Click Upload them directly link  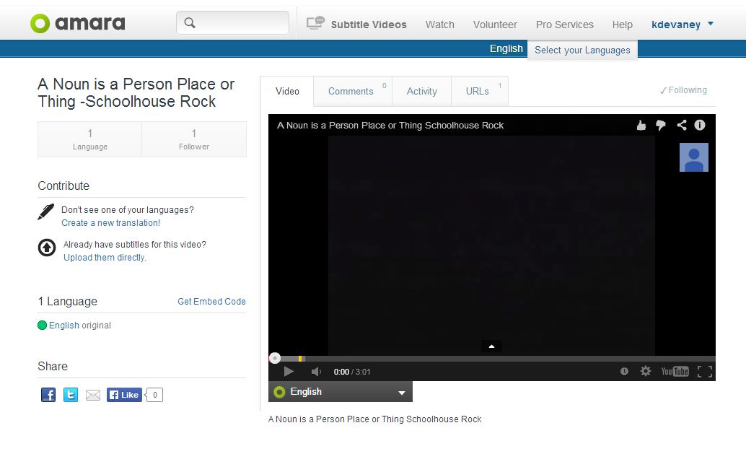coord(105,258)
